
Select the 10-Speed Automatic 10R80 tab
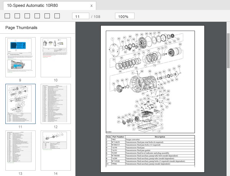click(49, 6)
